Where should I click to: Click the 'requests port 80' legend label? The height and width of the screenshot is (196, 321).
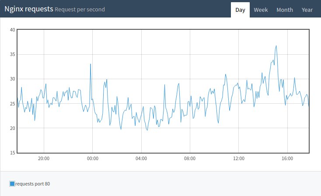click(x=32, y=184)
